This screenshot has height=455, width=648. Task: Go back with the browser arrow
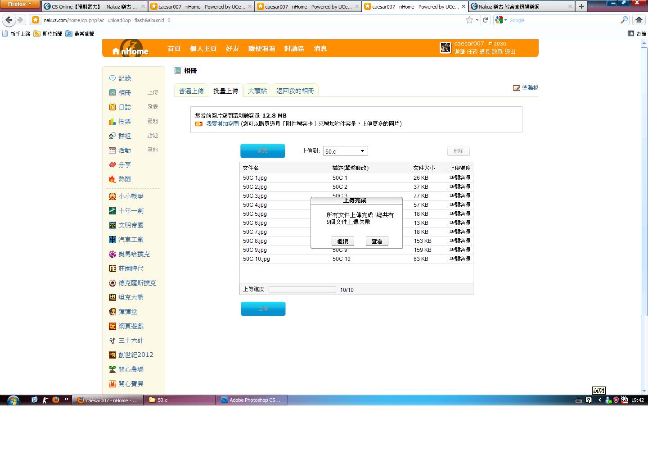(x=9, y=20)
